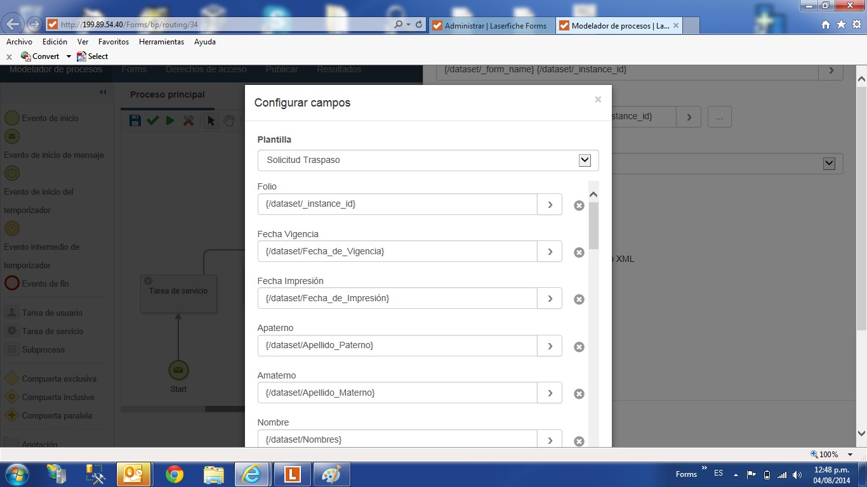Click the green play icon in the toolbar
The height and width of the screenshot is (487, 867).
[x=170, y=120]
